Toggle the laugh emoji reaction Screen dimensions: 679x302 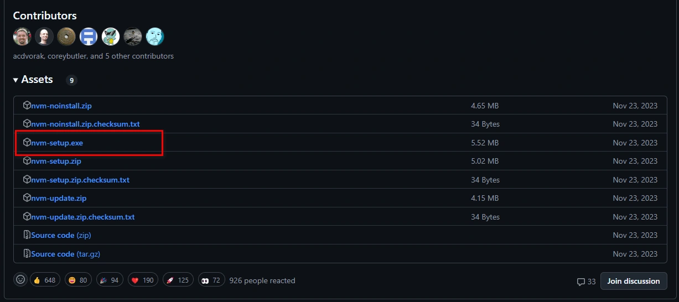click(x=78, y=280)
